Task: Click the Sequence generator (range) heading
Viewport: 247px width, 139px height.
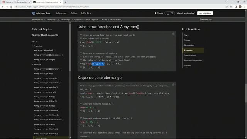Action: point(100,78)
